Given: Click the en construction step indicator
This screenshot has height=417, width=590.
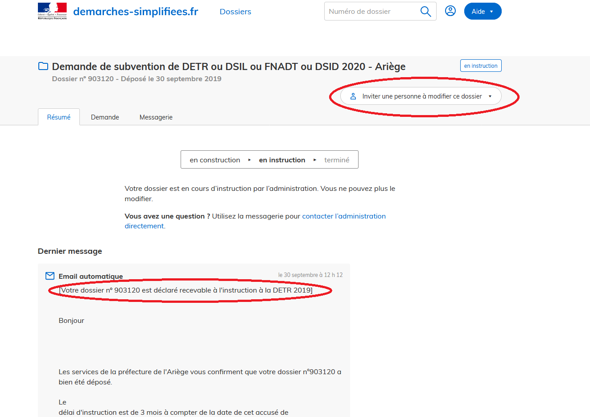Looking at the screenshot, I should pyautogui.click(x=215, y=159).
